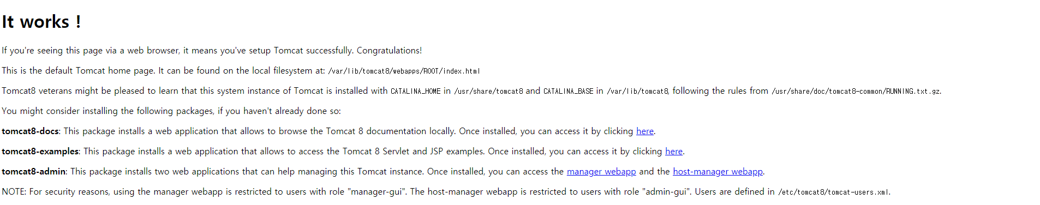Click the CATALINA_BASE text
This screenshot has width=1040, height=205.
(x=569, y=91)
